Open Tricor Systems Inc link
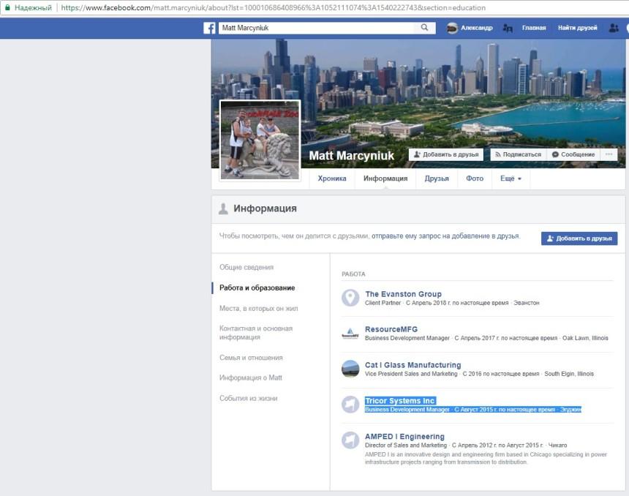Screen dimensions: 629x496 coord(400,400)
